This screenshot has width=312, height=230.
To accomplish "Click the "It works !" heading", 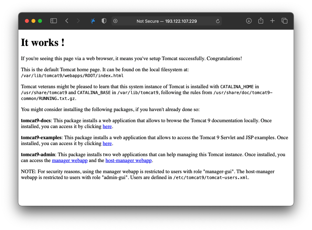I will click(x=43, y=42).
